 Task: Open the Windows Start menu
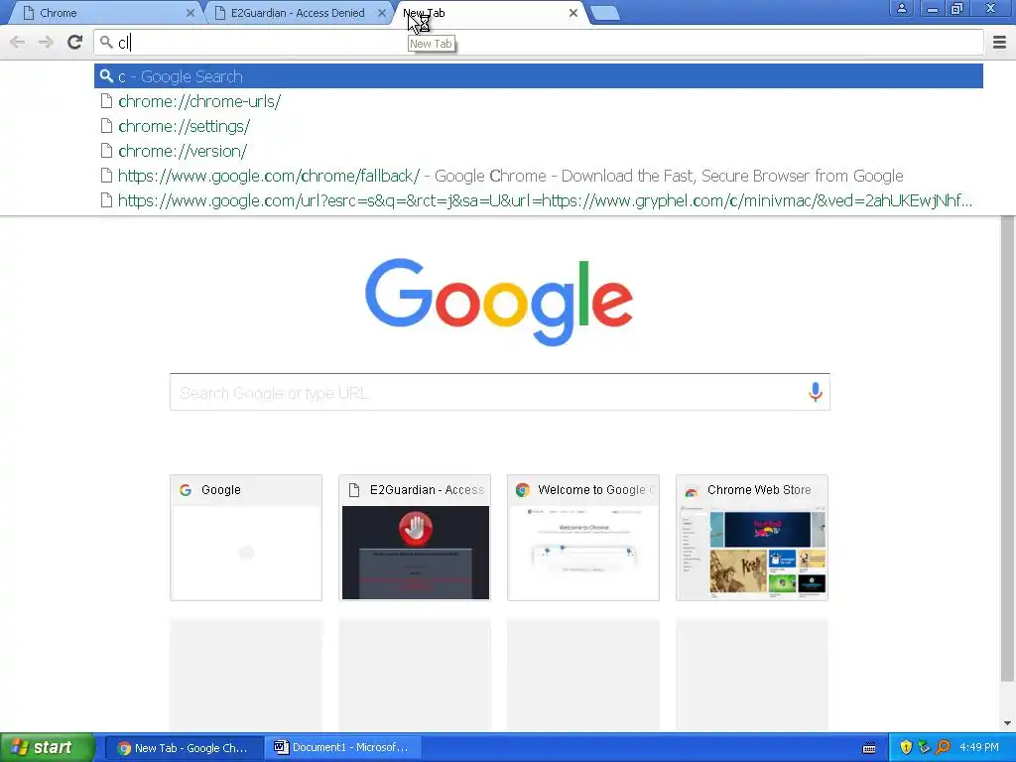point(48,747)
